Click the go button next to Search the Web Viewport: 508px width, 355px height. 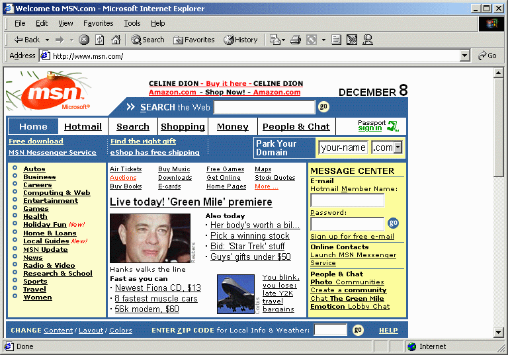click(x=323, y=106)
